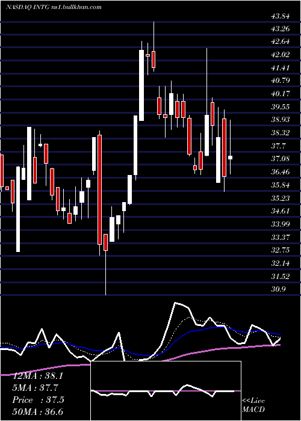Click the 32.75 axis label

[281, 251]
